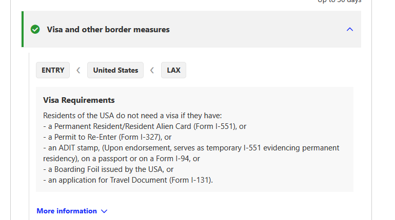395x220 pixels.
Task: Select the ENTRY chip
Action: click(x=53, y=70)
